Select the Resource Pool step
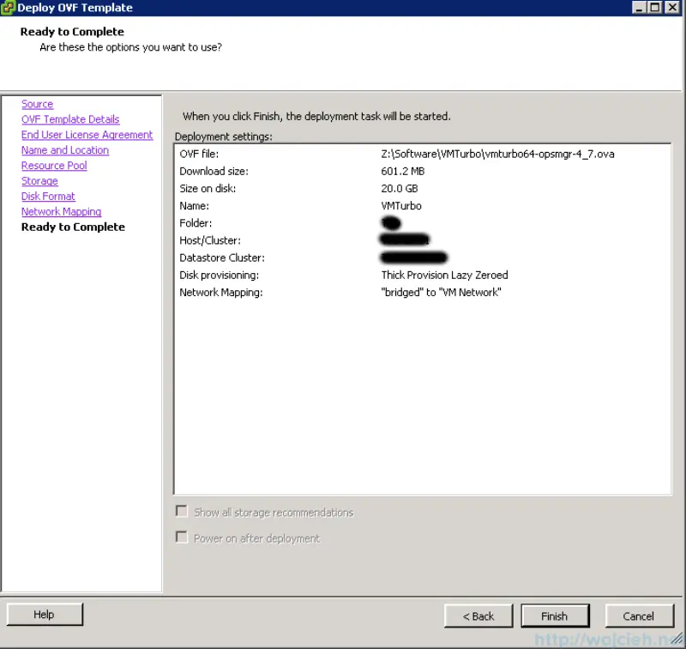686x649 pixels. click(x=53, y=165)
